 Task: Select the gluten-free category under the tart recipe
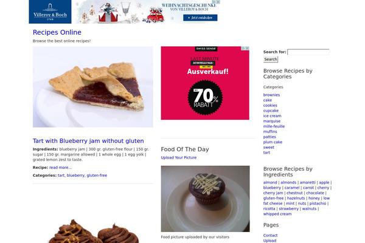[97, 176]
